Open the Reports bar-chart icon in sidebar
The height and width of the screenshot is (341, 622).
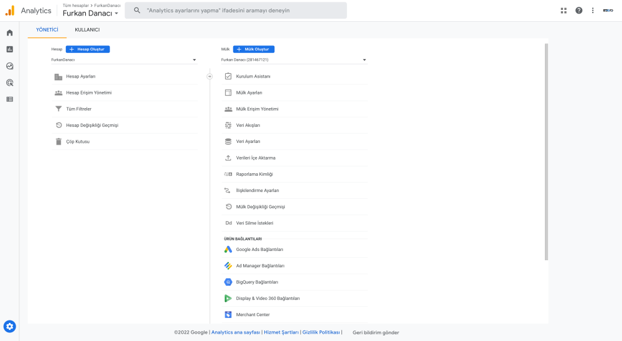(x=9, y=49)
